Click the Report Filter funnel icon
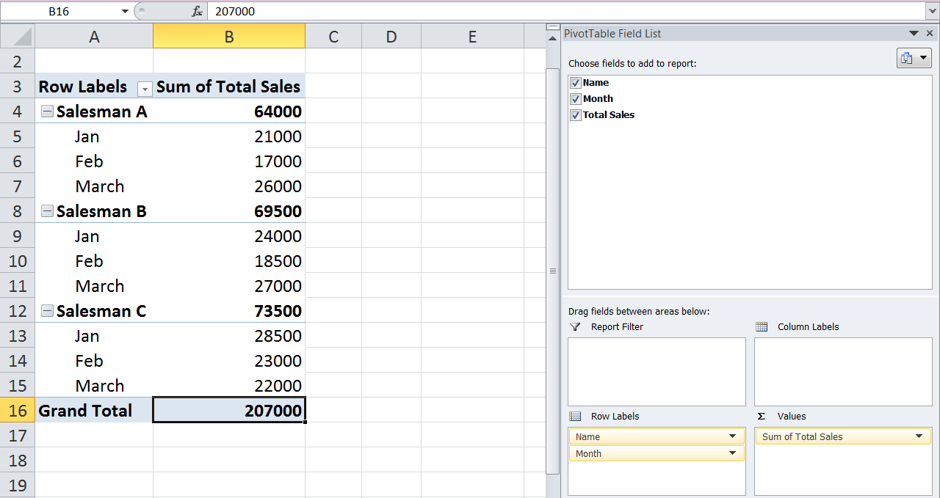 point(576,327)
